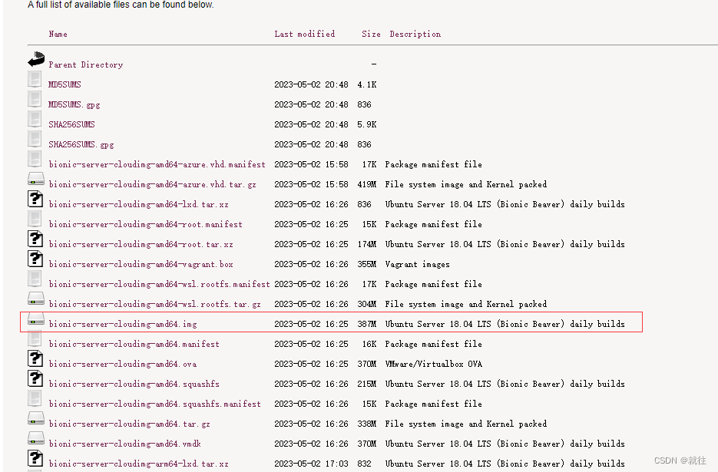Image resolution: width=718 pixels, height=472 pixels.
Task: Click the text file icon beside bionic-server-cloudimg-amd64-root.manifest
Action: pos(35,219)
